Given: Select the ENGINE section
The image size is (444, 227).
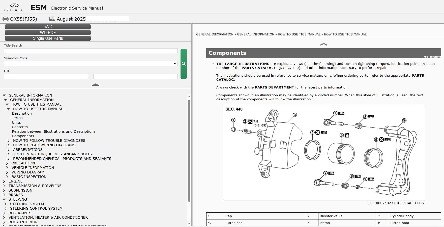Looking at the screenshot, I should tap(16, 181).
